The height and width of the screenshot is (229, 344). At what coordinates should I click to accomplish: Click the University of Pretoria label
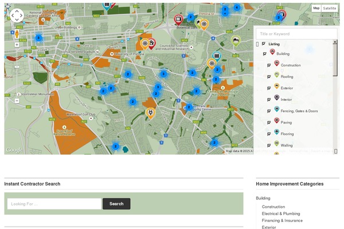point(129,54)
